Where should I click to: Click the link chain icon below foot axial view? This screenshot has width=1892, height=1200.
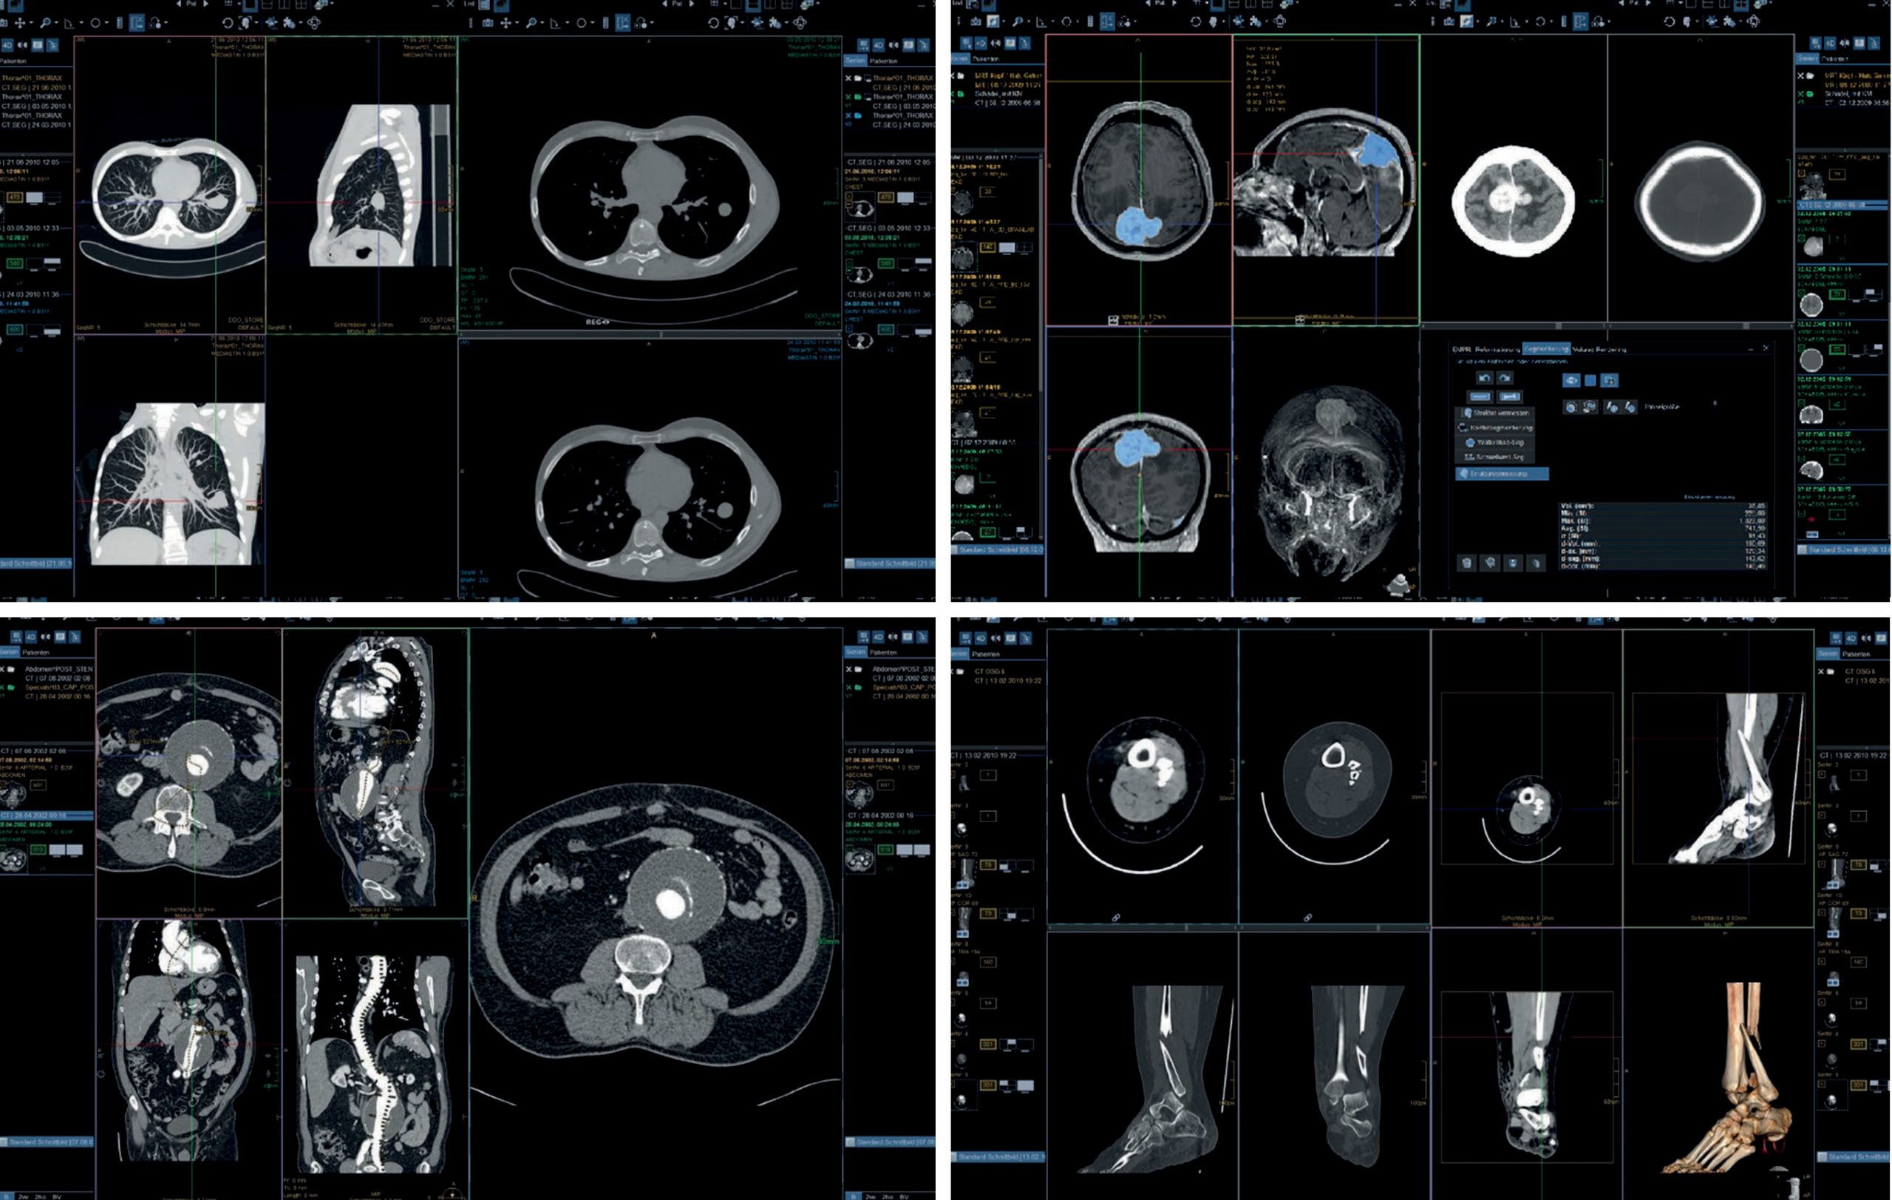(1116, 917)
